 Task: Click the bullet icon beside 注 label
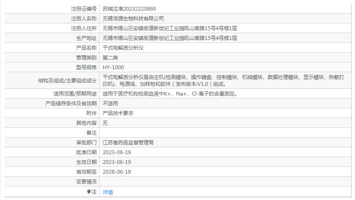(89, 192)
